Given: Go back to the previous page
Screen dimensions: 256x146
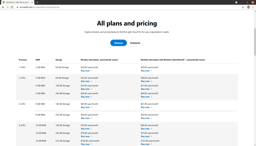Looking at the screenshot, I should [x=3, y=7].
